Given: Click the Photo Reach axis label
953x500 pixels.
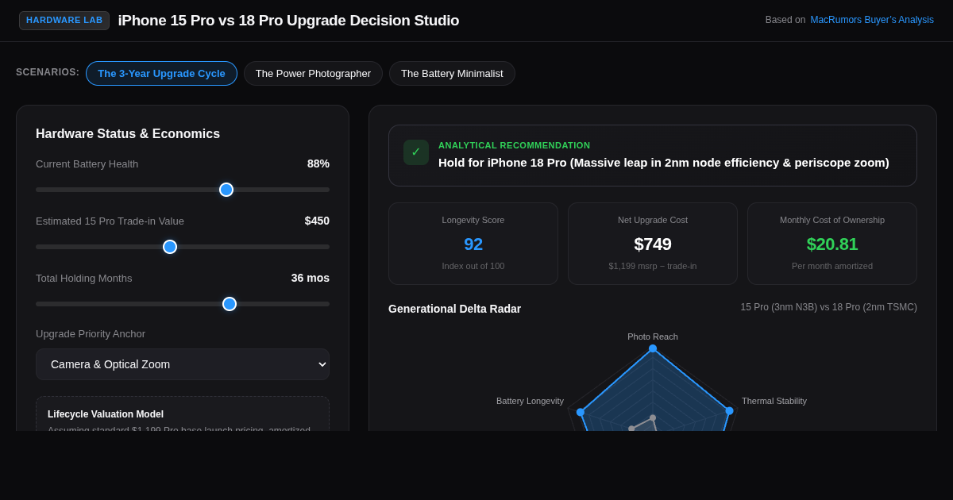Looking at the screenshot, I should tap(653, 337).
